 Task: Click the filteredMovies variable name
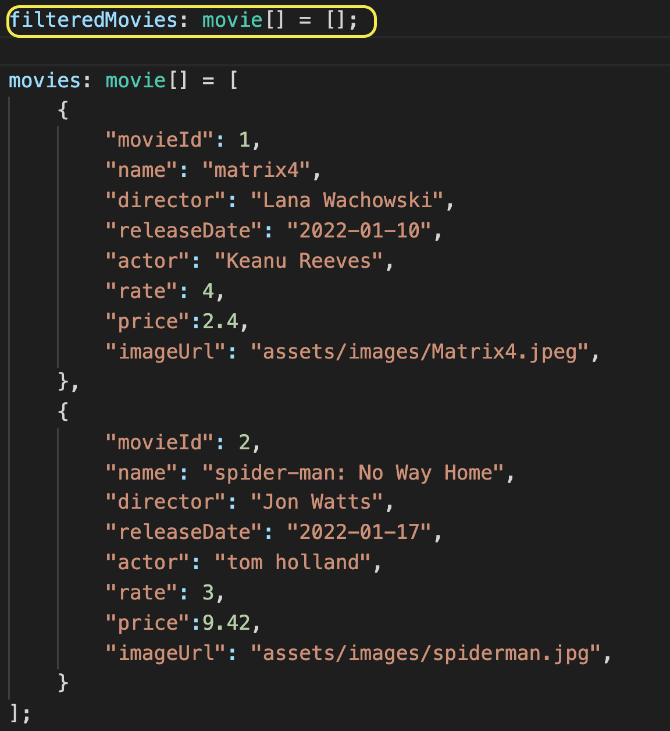pos(94,20)
